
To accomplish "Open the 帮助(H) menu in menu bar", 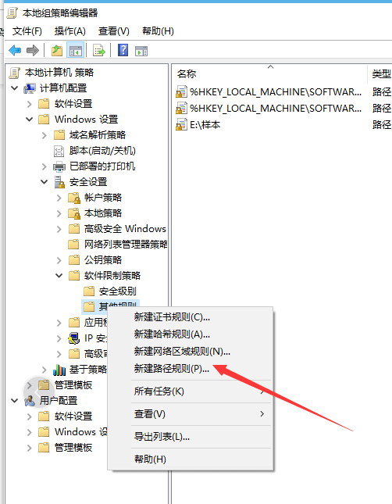I will point(158,31).
